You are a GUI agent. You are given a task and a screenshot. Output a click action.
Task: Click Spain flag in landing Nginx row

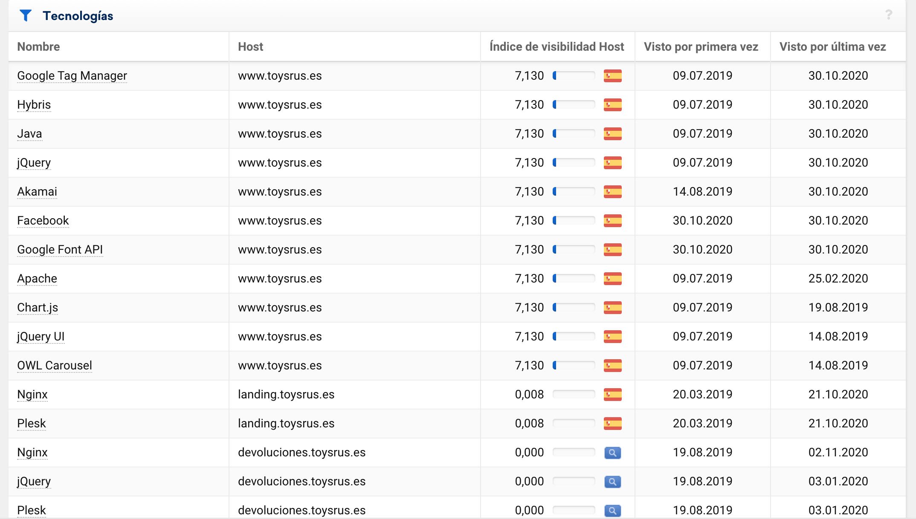pyautogui.click(x=612, y=395)
